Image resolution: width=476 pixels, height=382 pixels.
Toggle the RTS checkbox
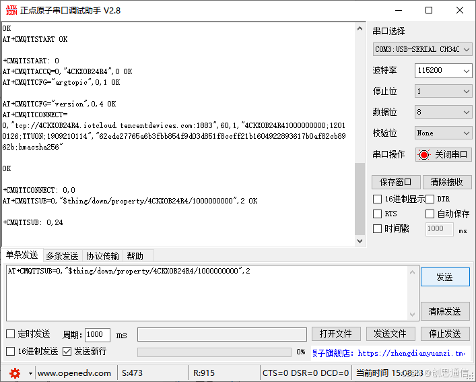[377, 214]
